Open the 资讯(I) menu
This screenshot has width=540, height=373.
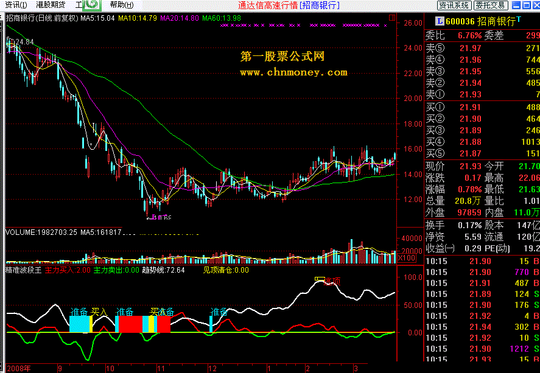(x=16, y=5)
